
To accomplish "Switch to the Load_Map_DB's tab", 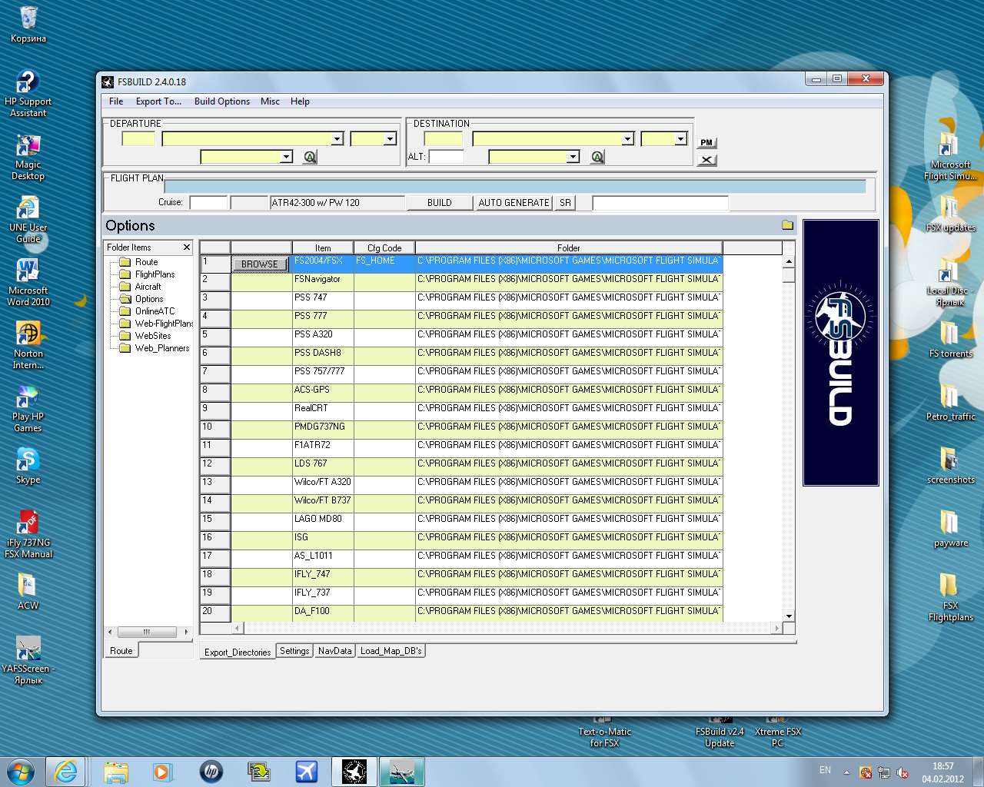I will (x=391, y=651).
